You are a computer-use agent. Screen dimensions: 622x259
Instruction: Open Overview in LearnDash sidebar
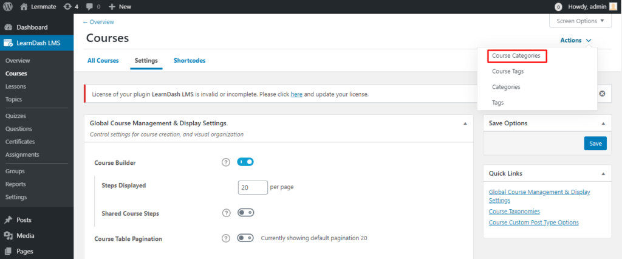click(x=18, y=61)
